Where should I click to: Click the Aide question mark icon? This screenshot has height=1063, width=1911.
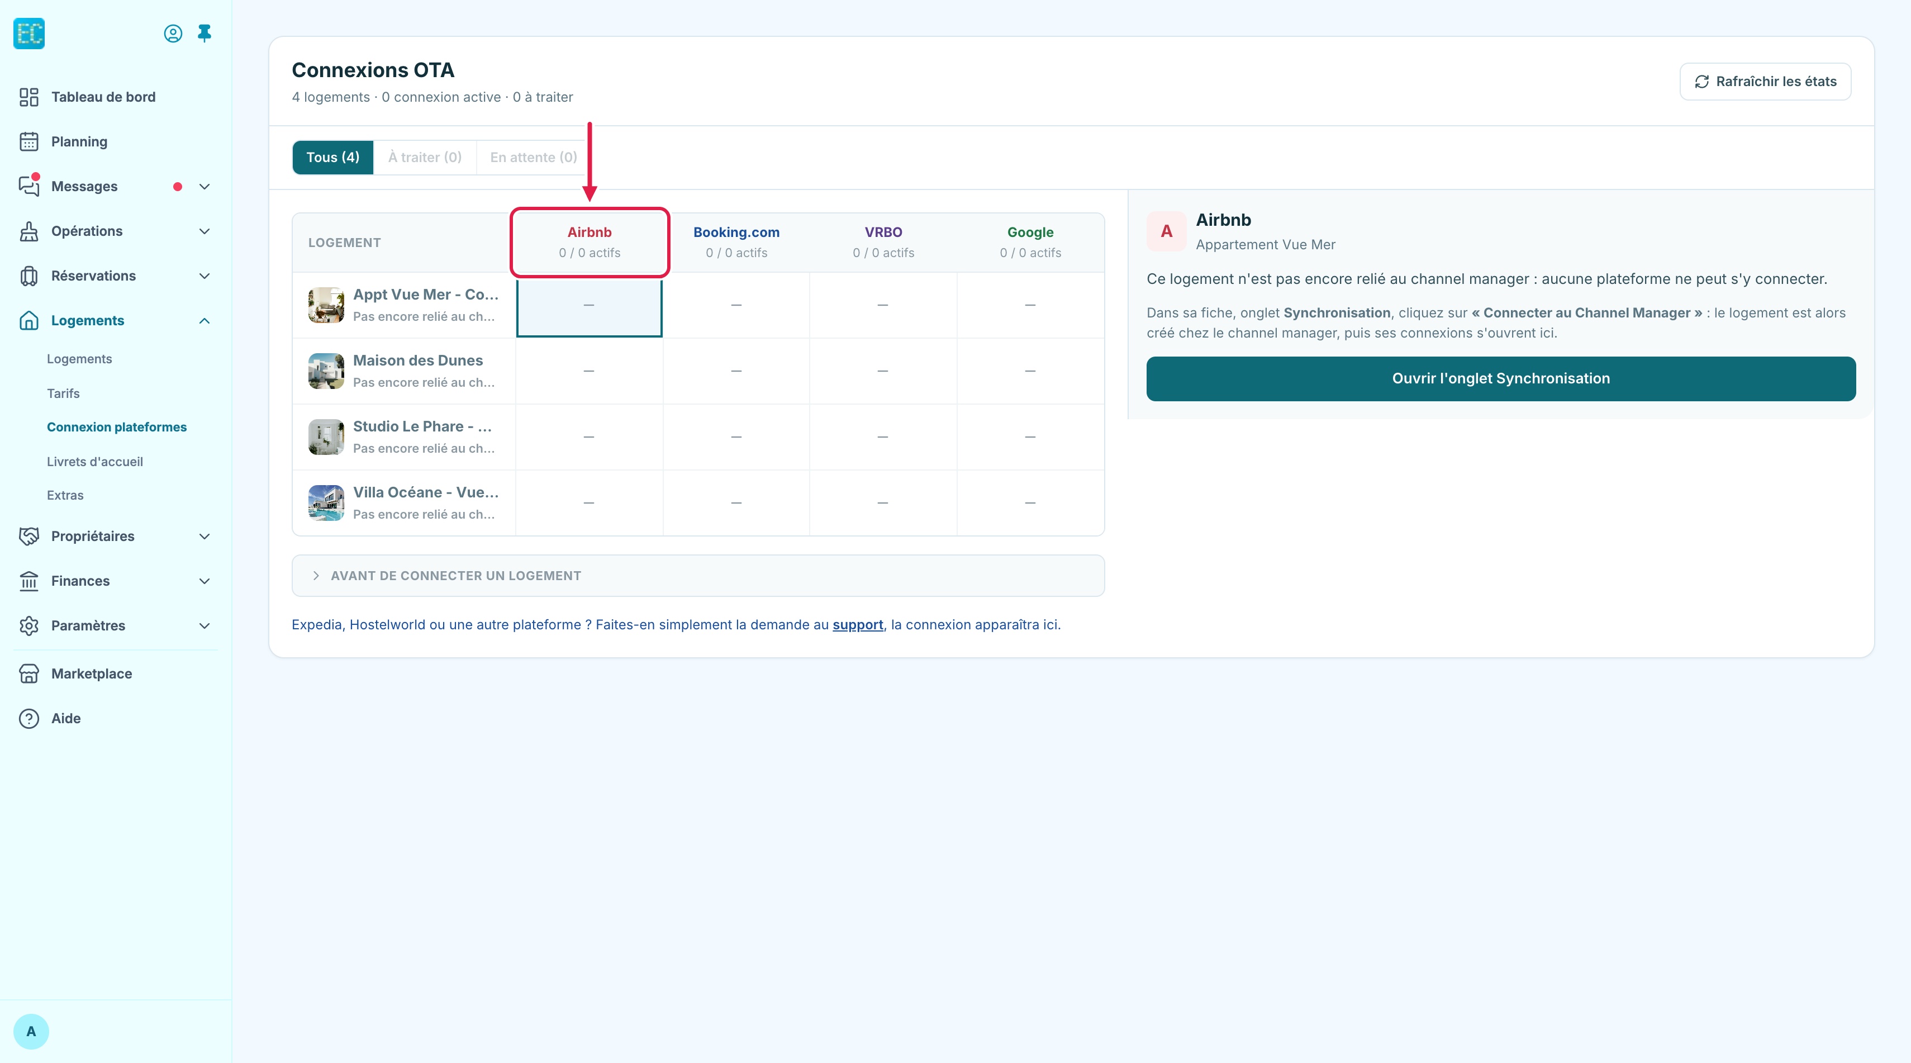pos(29,718)
